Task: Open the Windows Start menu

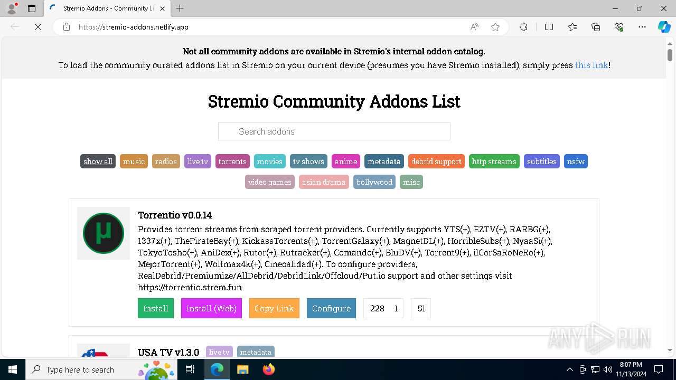Action: [x=12, y=369]
